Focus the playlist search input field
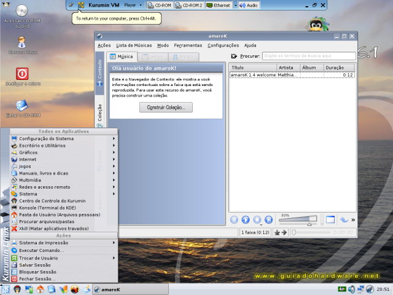This screenshot has width=393, height=295. (x=309, y=56)
